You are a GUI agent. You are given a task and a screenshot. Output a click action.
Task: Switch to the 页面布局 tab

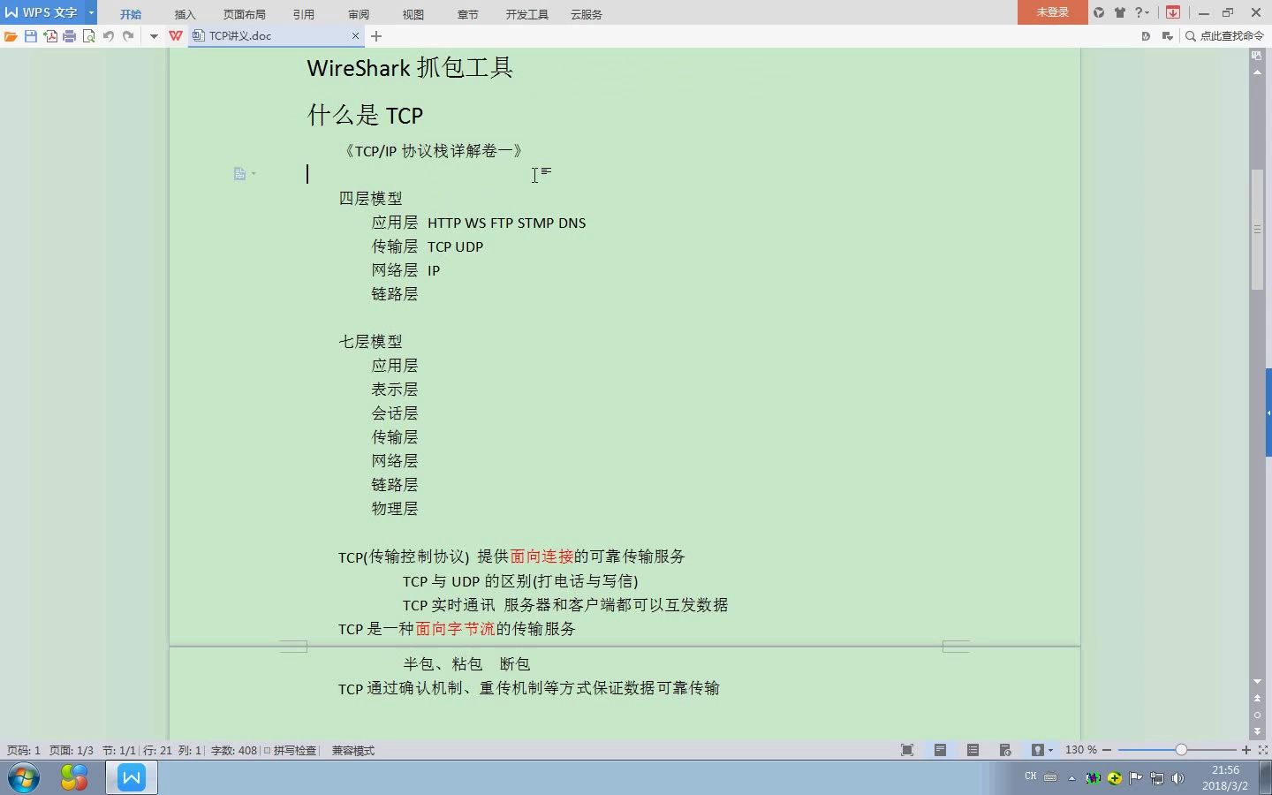245,14
